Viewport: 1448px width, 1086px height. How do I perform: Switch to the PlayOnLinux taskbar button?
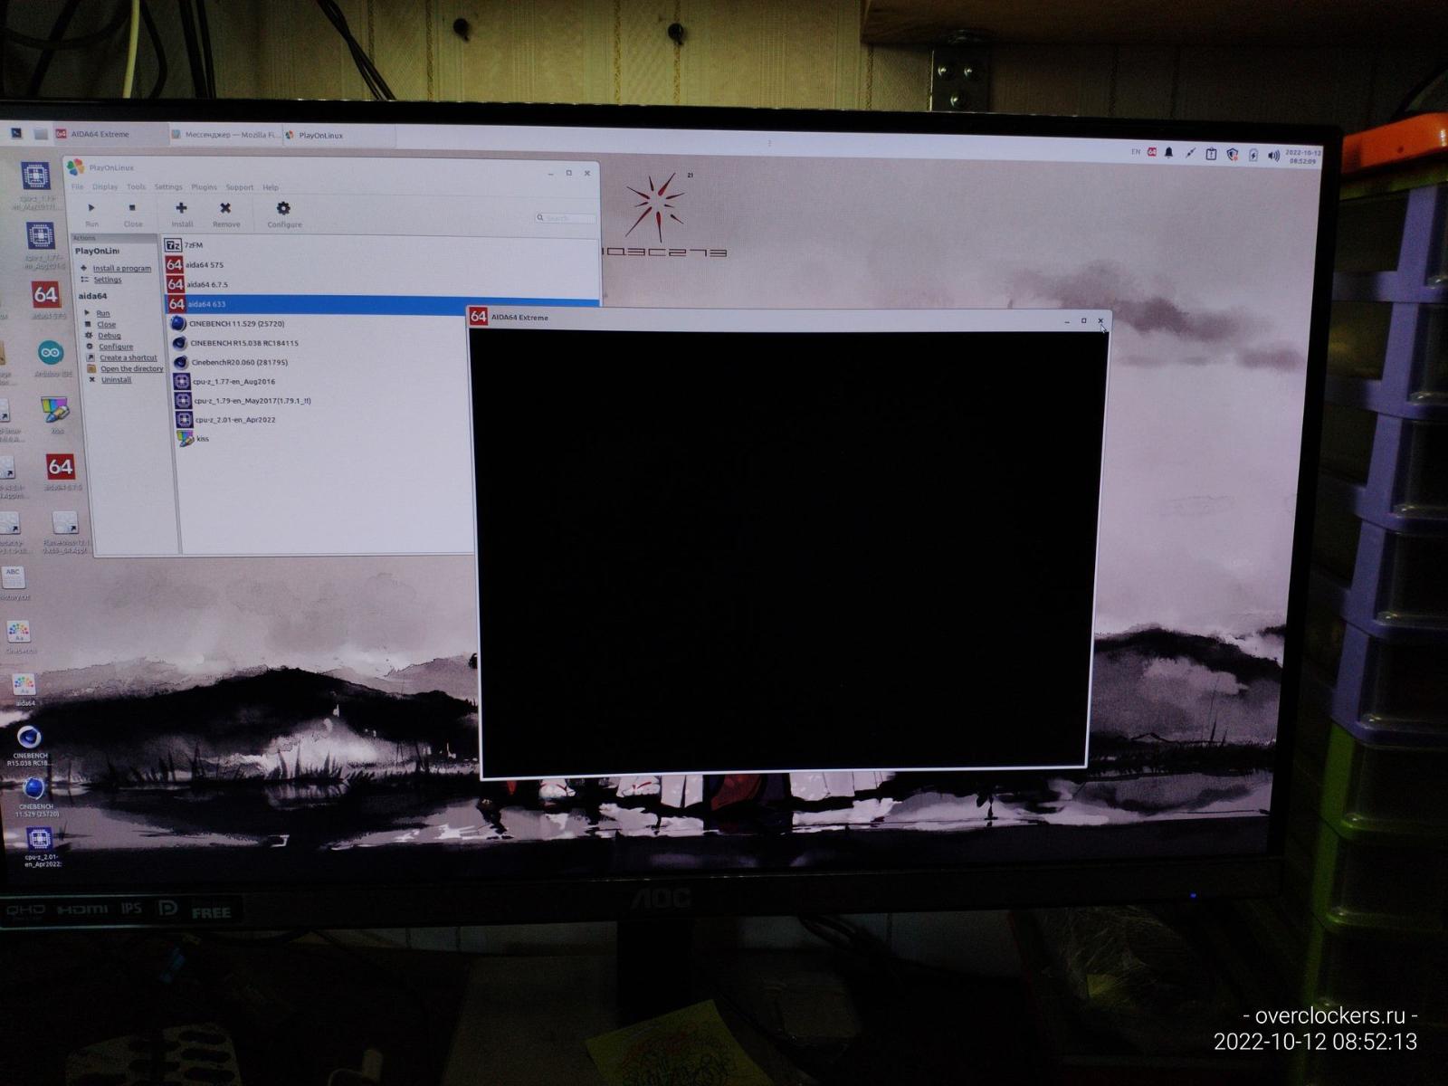[x=339, y=136]
